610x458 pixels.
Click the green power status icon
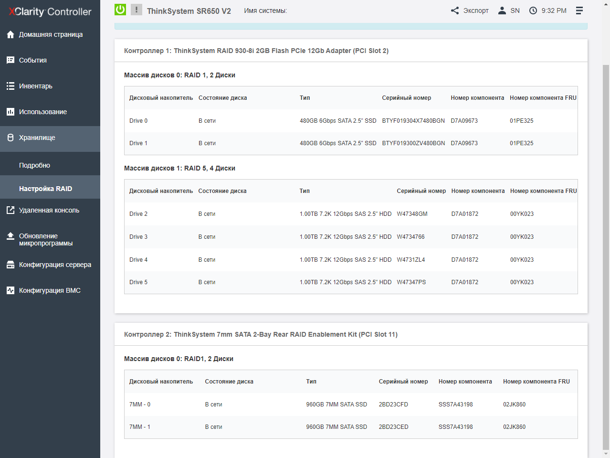tap(120, 10)
